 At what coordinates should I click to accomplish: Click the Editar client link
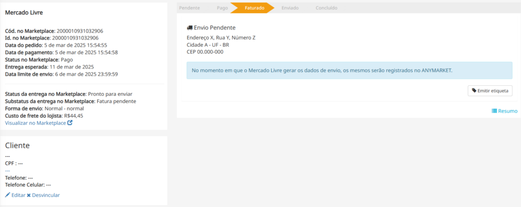(15, 195)
